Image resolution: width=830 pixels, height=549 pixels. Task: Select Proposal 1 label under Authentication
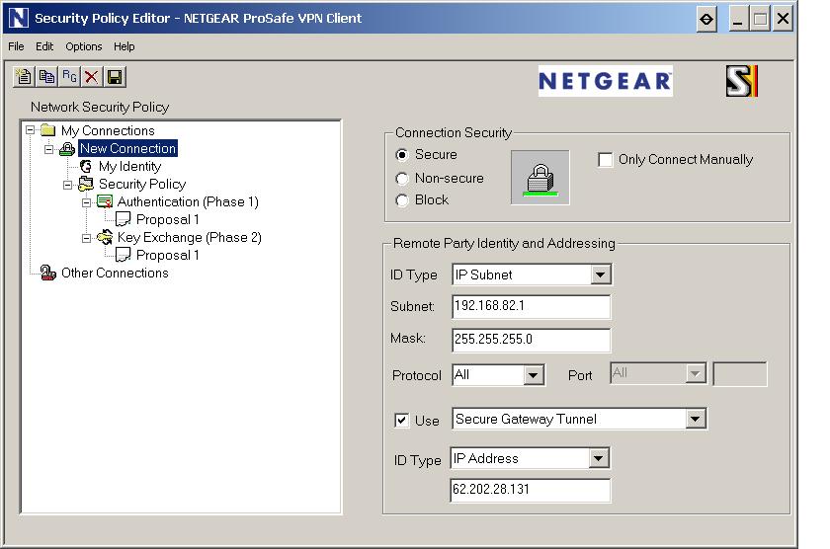tap(168, 219)
